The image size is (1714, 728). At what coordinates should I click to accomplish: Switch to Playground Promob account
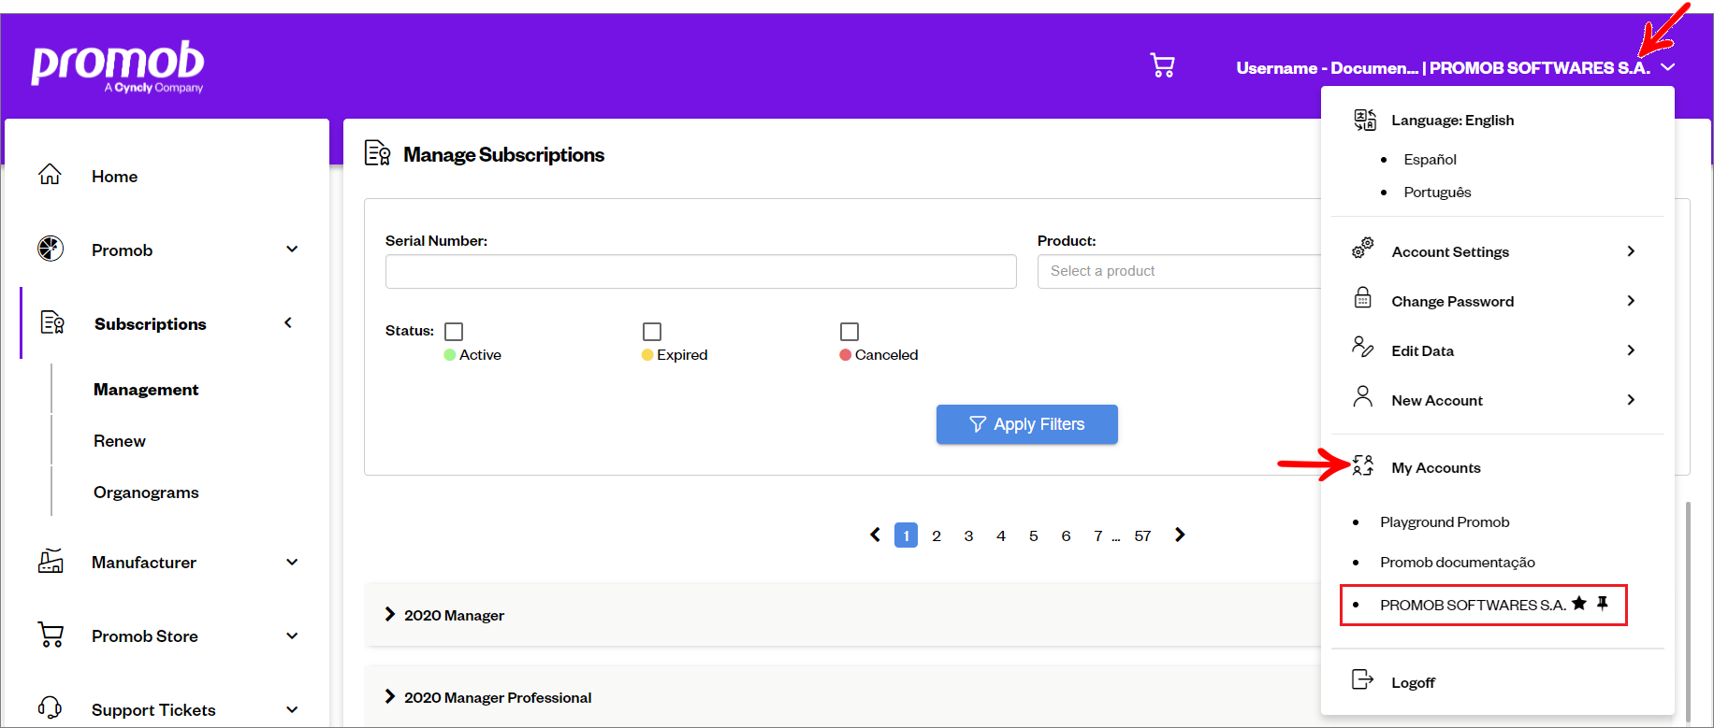click(1445, 522)
